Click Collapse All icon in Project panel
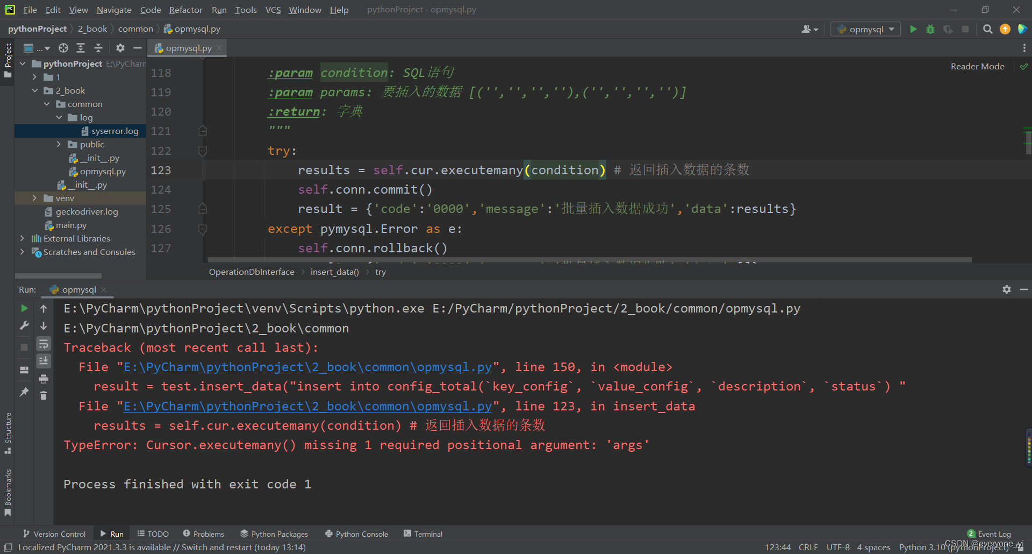This screenshot has width=1032, height=554. tap(98, 48)
